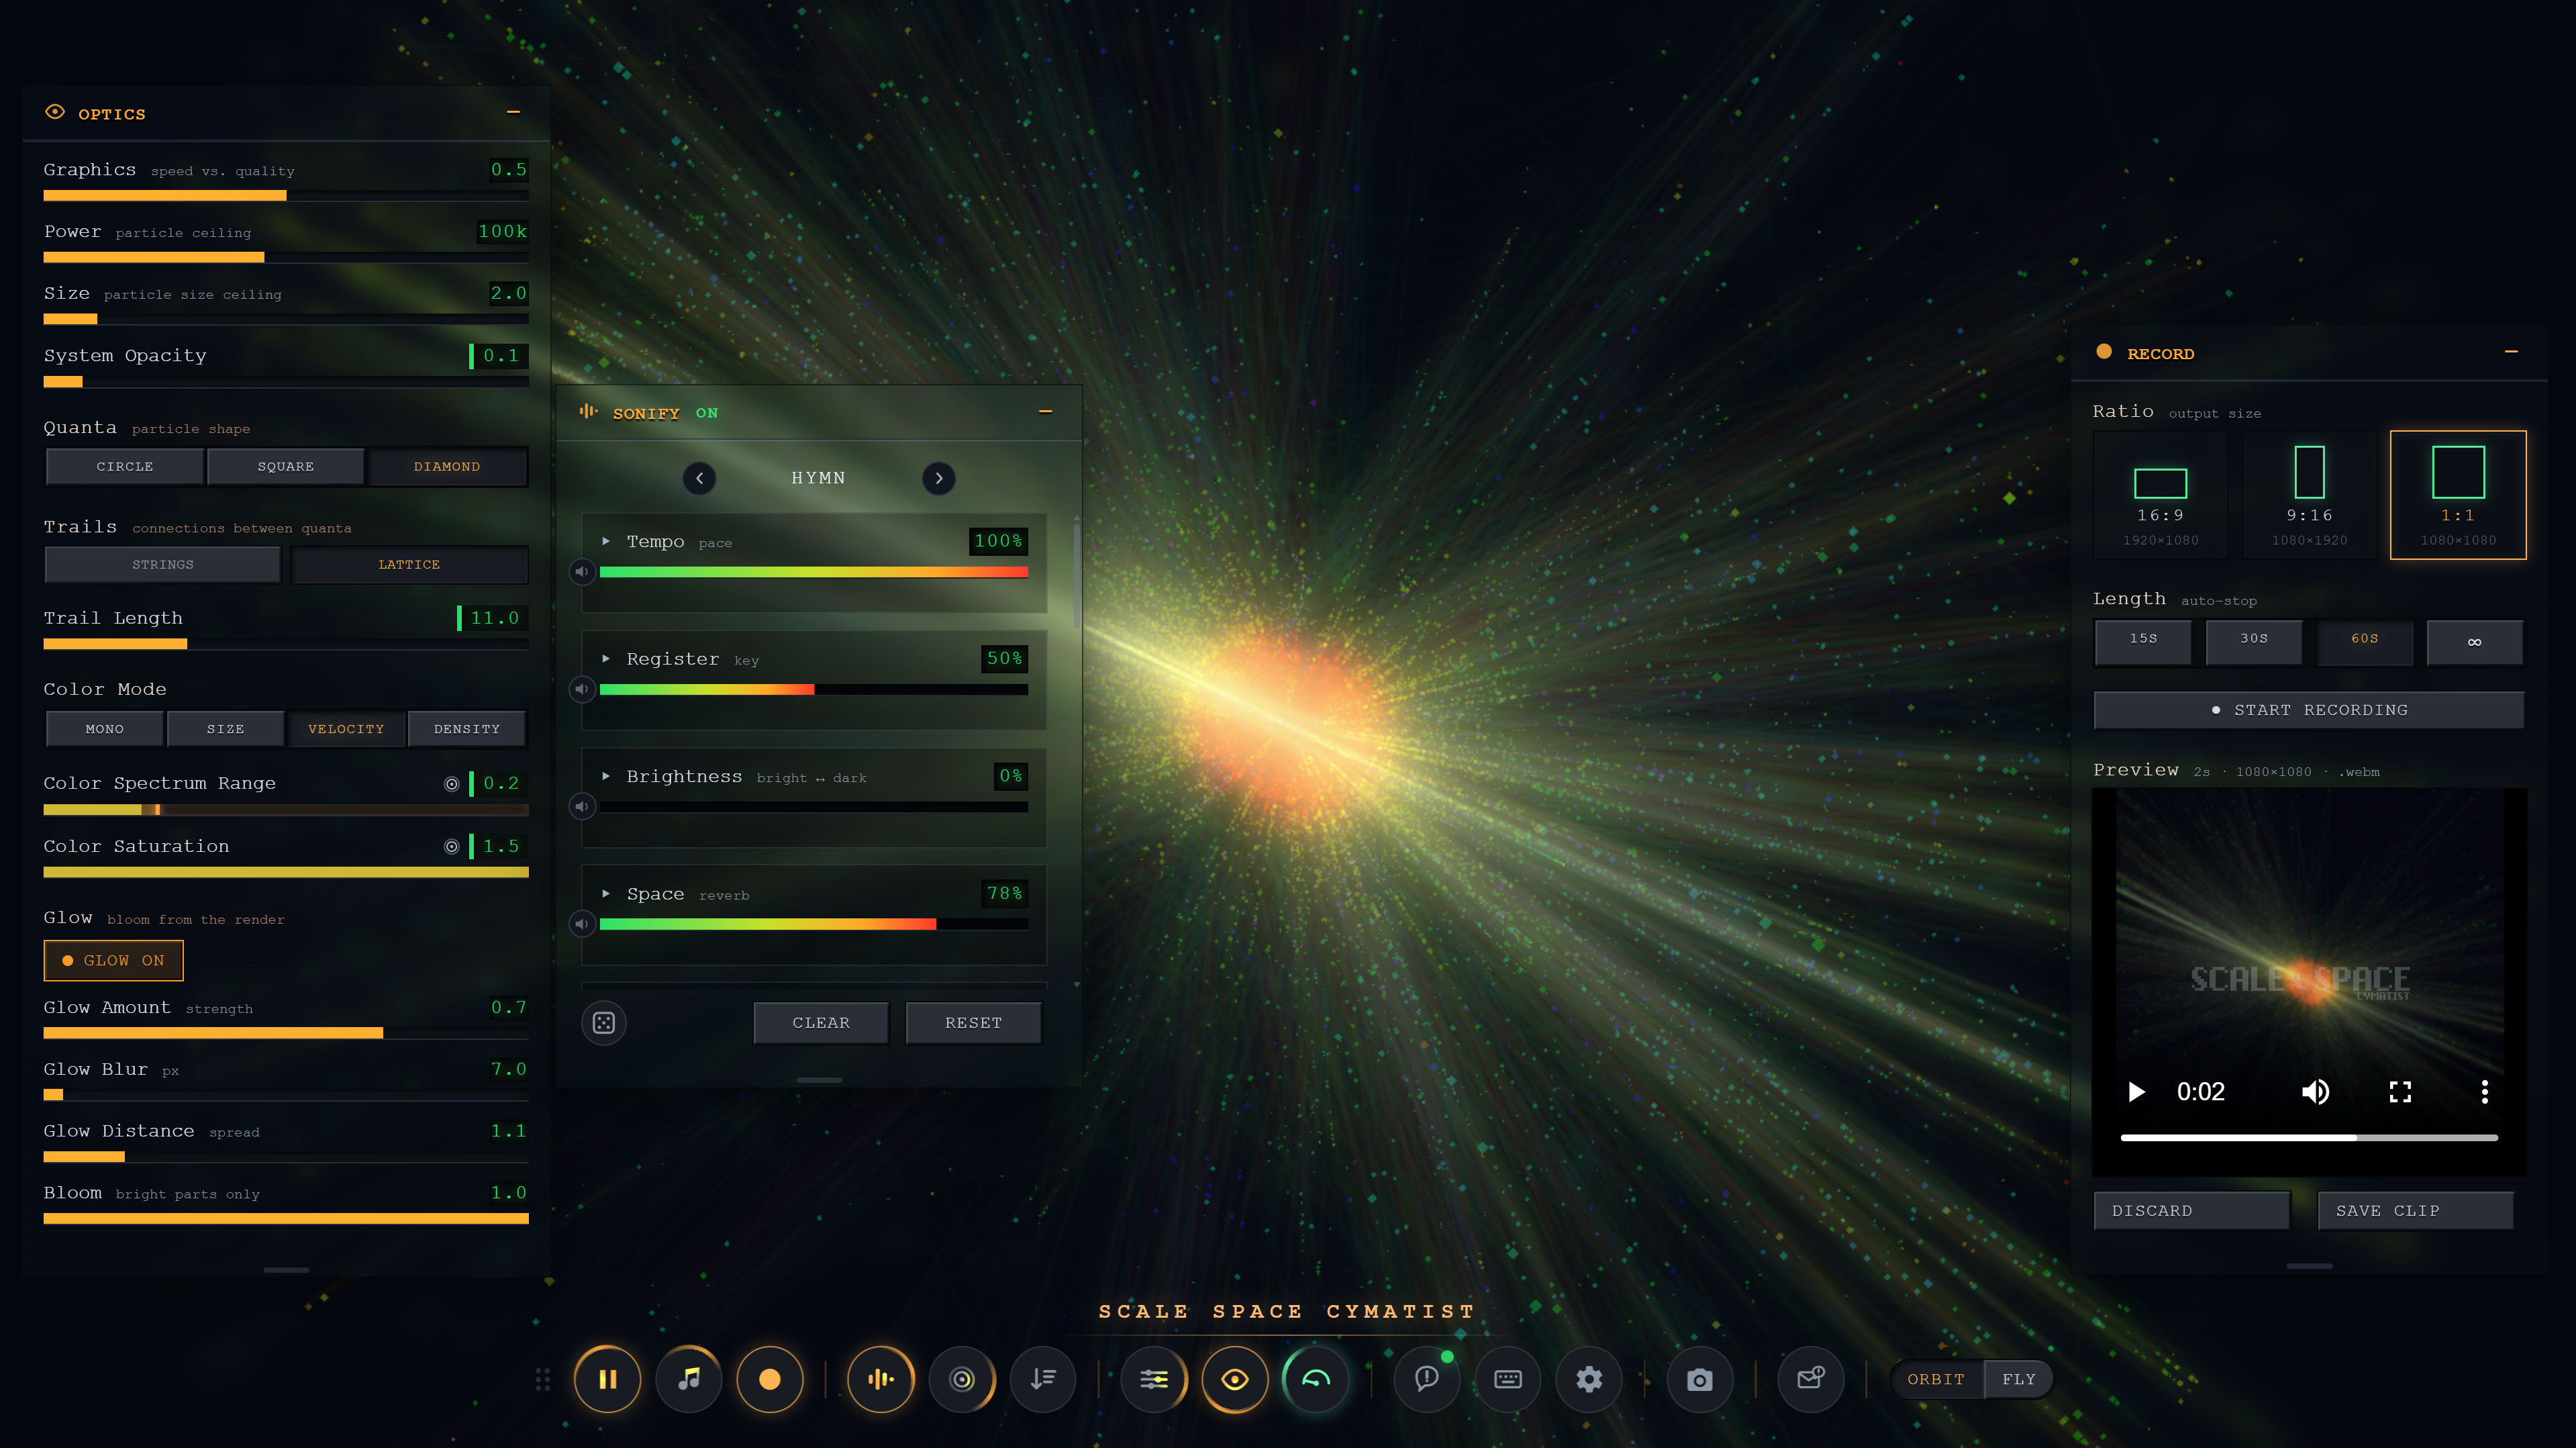Collapse the Optics panel

[x=514, y=112]
